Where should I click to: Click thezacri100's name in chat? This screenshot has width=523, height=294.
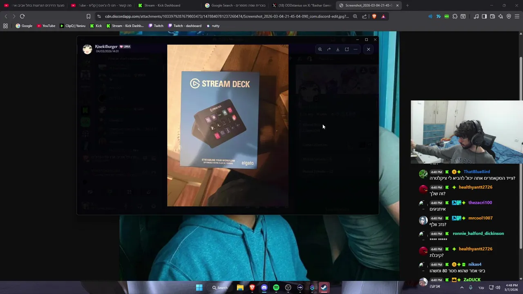(x=480, y=203)
